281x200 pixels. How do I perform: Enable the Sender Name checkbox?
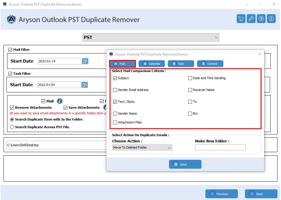click(x=115, y=114)
